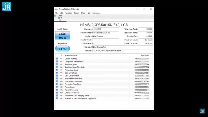208x117 pixels.
Task: Click the status orb next to Percentage Used
Action: click(57, 70)
